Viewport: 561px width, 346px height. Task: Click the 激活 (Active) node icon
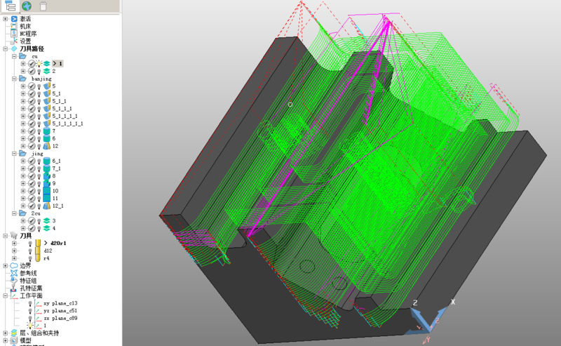(14, 19)
